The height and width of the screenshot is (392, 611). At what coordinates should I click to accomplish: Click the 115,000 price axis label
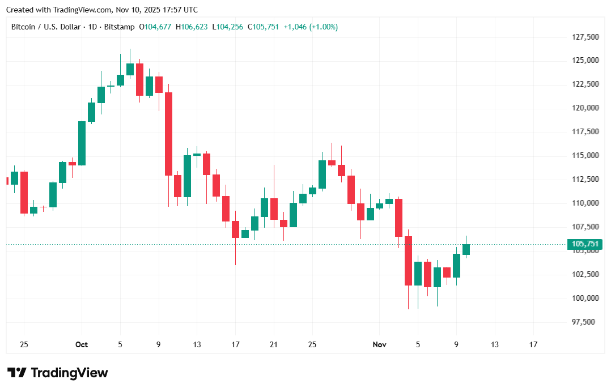point(584,155)
